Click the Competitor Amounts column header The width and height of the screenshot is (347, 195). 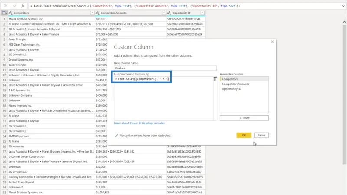point(131,13)
